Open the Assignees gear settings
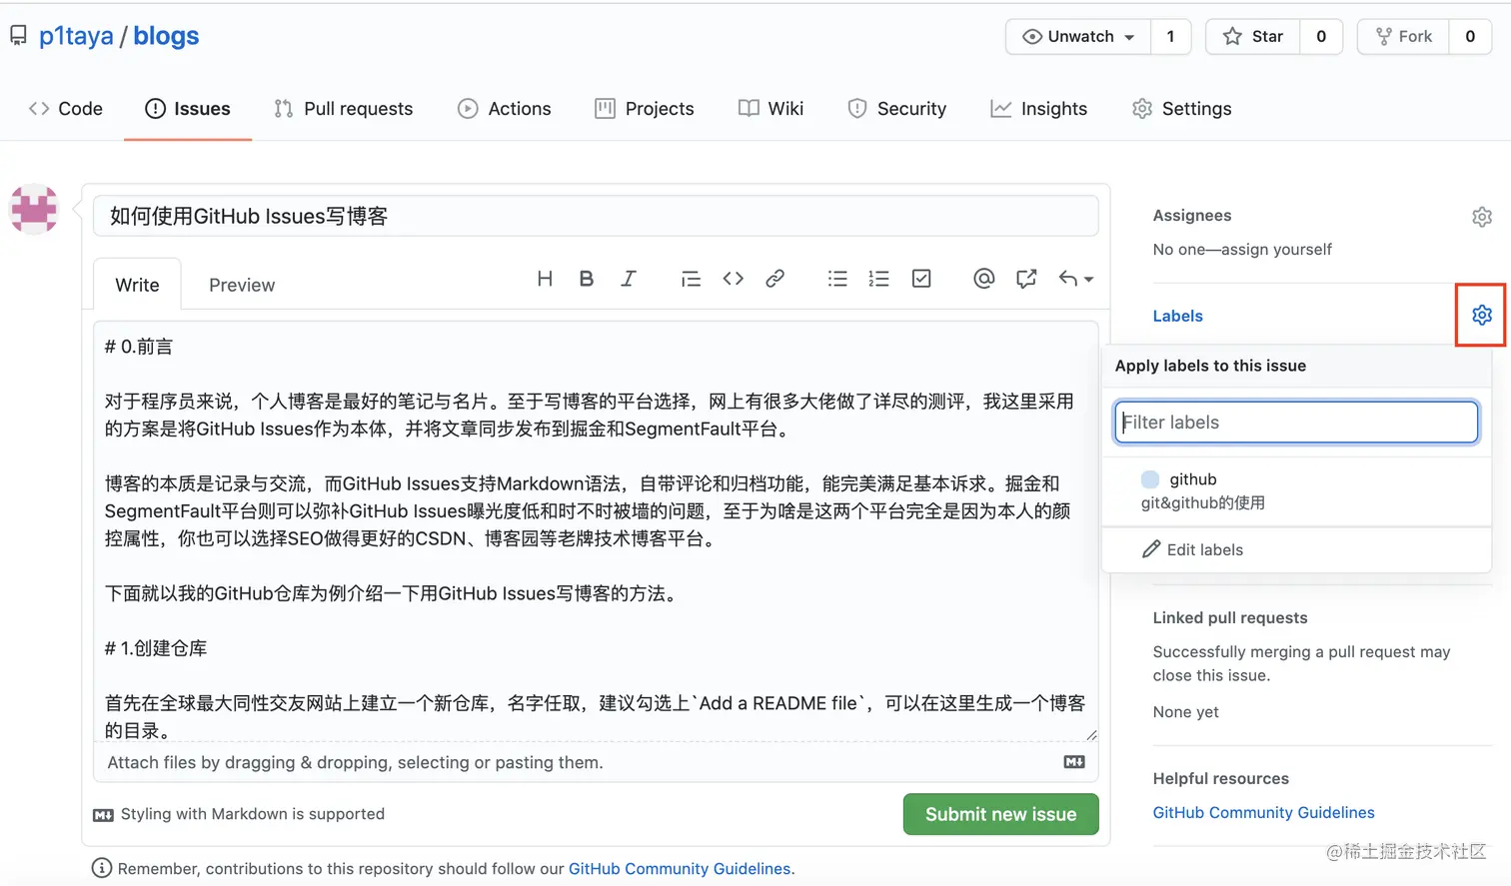The width and height of the screenshot is (1511, 886). pyautogui.click(x=1482, y=217)
